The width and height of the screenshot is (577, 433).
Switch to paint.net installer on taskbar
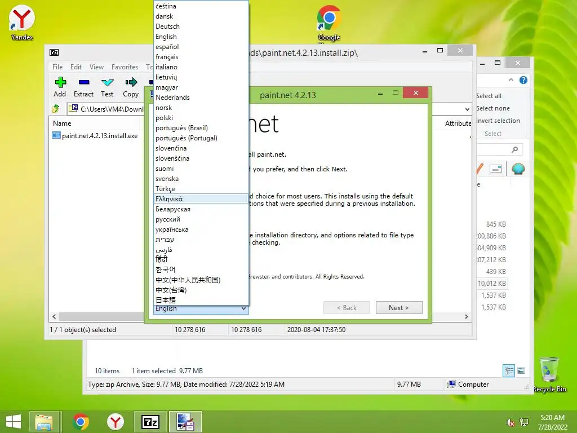(x=185, y=422)
